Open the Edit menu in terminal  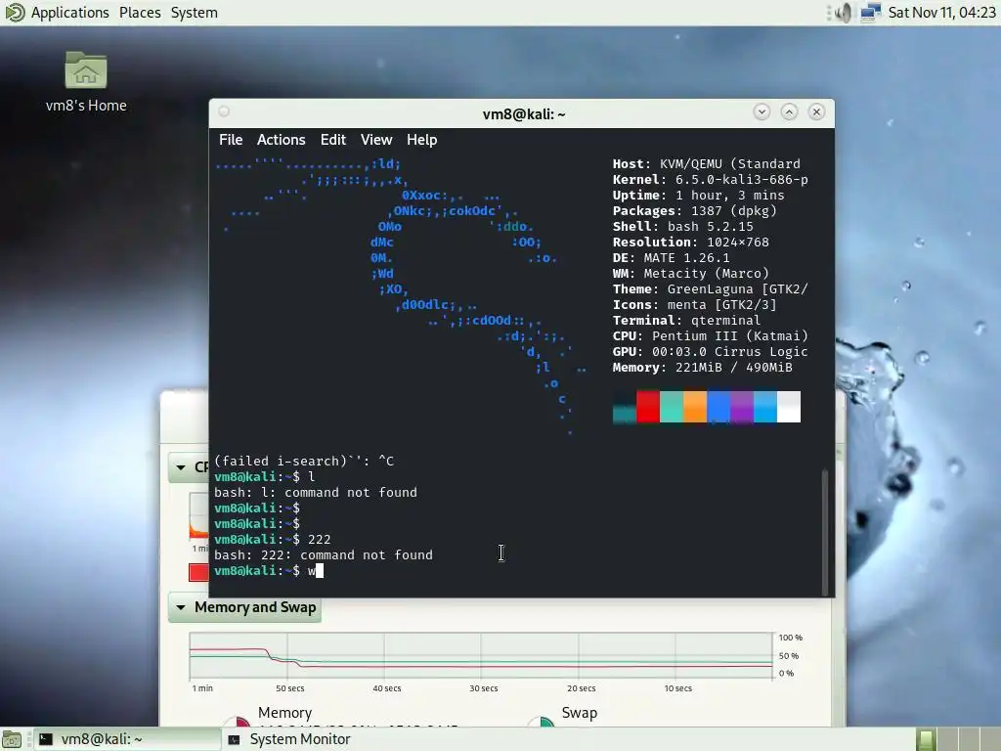click(x=333, y=140)
